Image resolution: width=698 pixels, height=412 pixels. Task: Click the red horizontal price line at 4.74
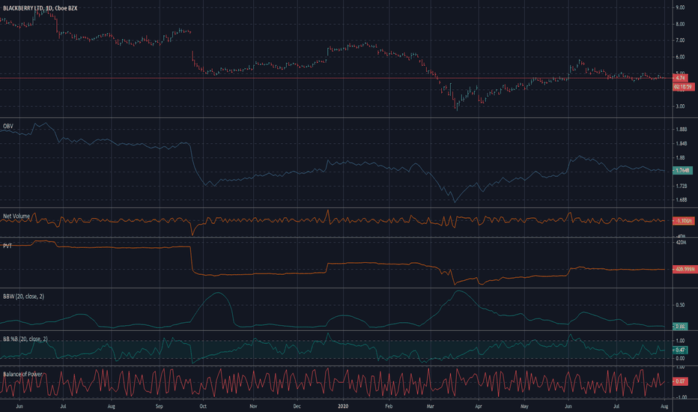(x=336, y=78)
